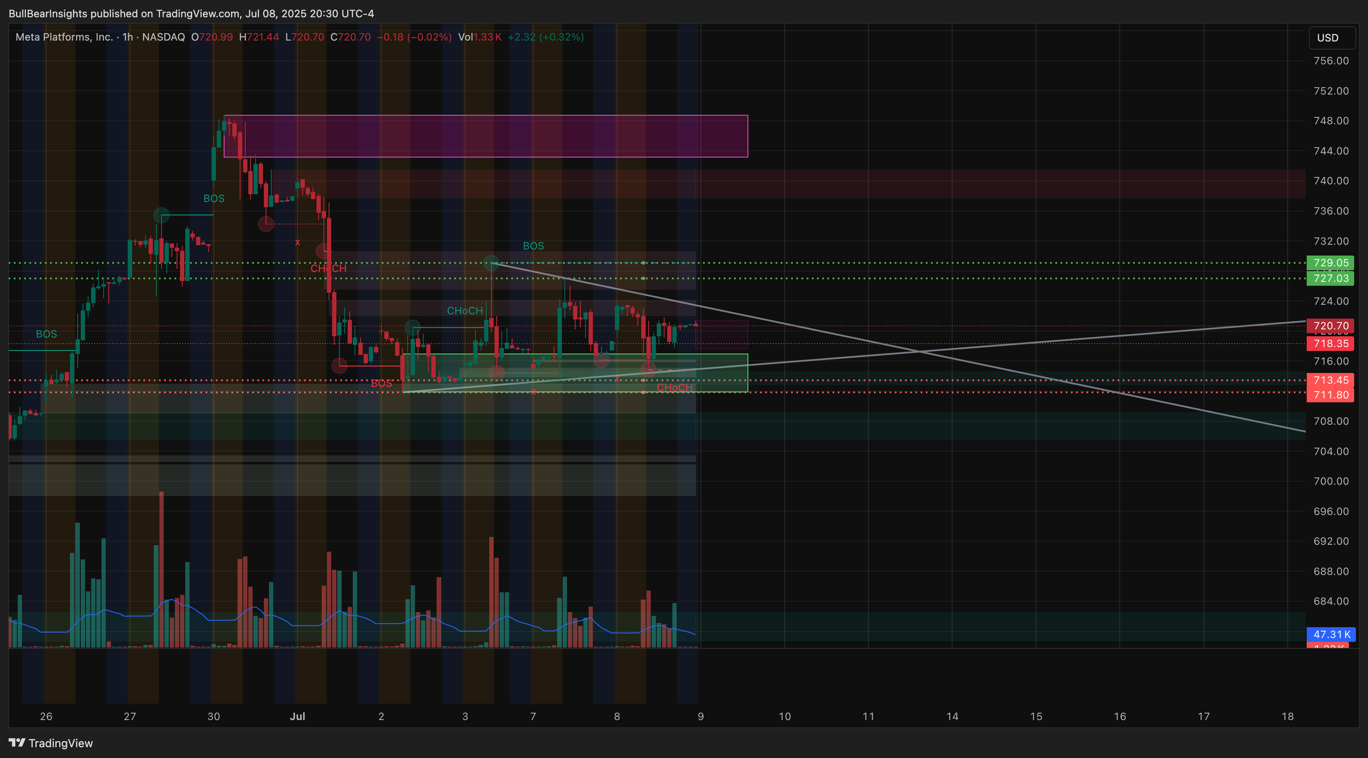The width and height of the screenshot is (1368, 758).
Task: Select the green-bordered demand zone rectangle
Action: coord(575,373)
